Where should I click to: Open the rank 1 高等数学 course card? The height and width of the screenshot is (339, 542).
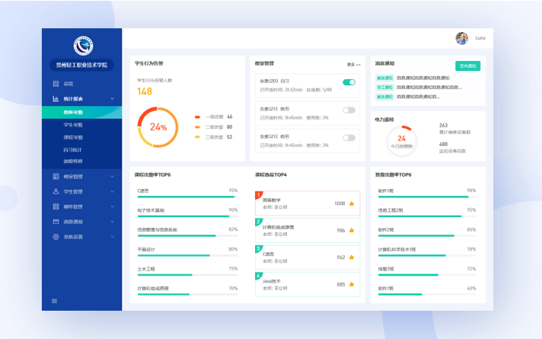pos(308,203)
